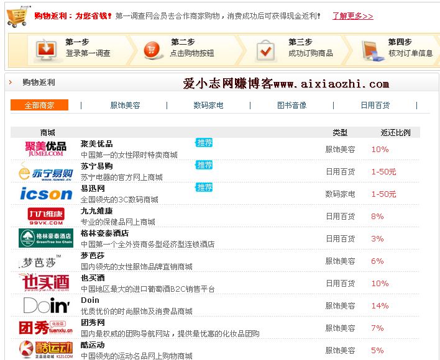440x360 pixels.
Task: Click the 商城 column header
Action: [x=47, y=132]
